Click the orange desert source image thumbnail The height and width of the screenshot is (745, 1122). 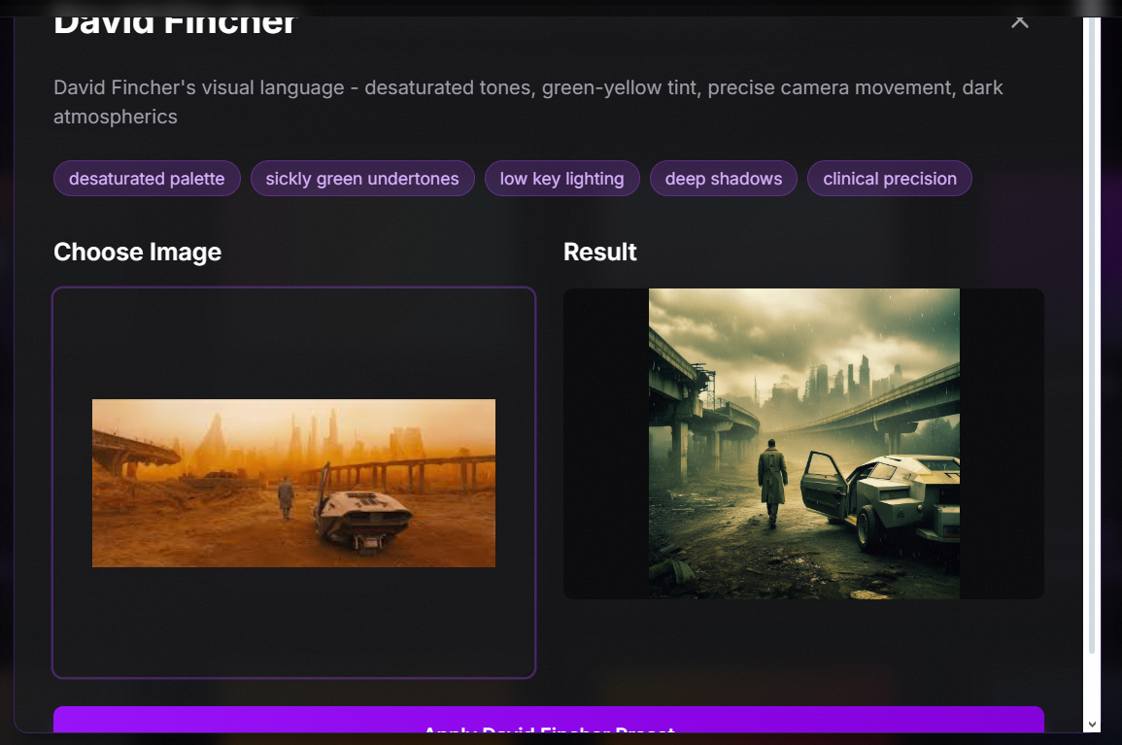click(x=293, y=483)
